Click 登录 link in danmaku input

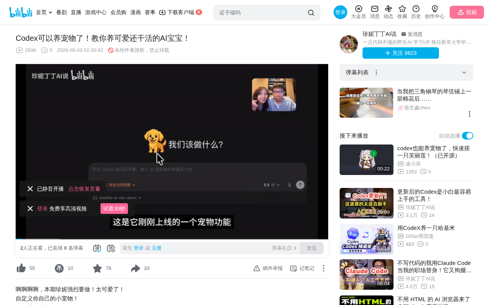[x=139, y=248]
